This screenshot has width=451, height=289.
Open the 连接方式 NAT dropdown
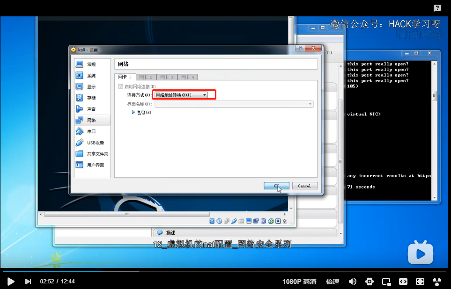pos(181,95)
